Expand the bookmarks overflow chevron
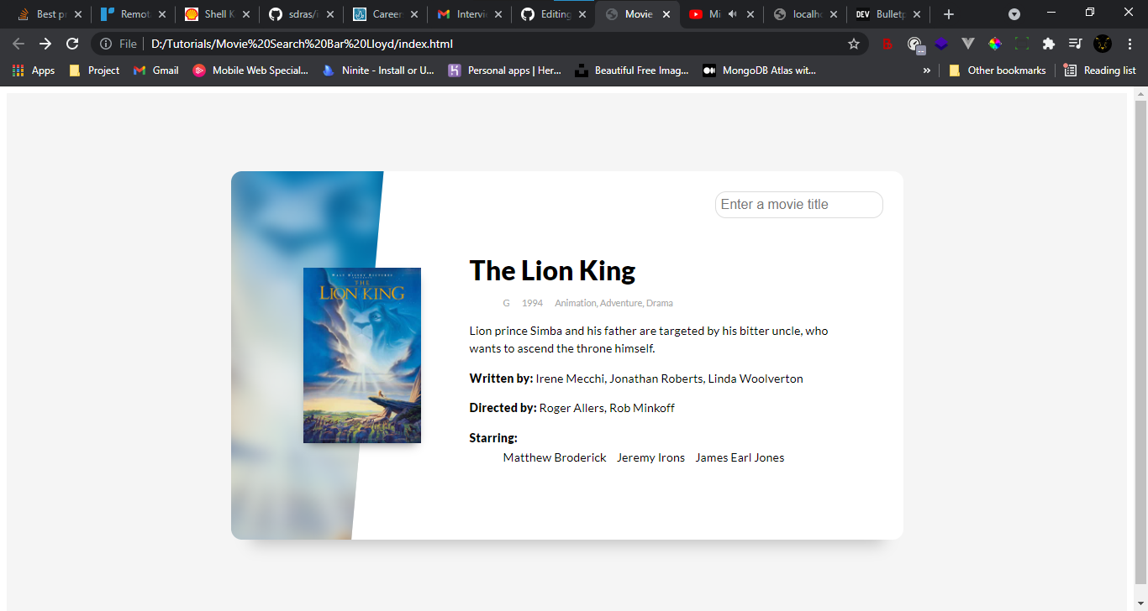1148x611 pixels. (x=926, y=70)
